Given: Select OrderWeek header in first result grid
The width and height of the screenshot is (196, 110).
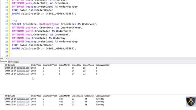Looking at the screenshot, I should point(88,65).
